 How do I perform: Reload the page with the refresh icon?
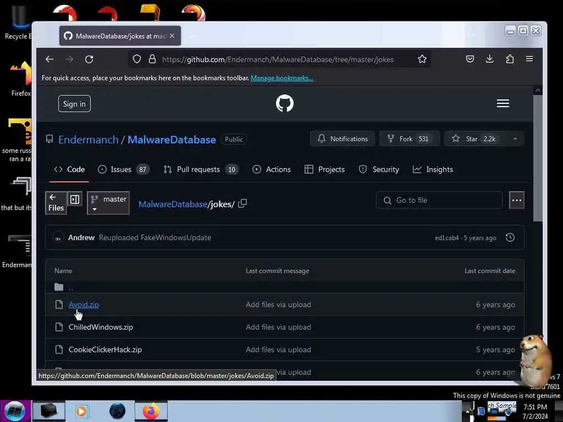click(89, 59)
